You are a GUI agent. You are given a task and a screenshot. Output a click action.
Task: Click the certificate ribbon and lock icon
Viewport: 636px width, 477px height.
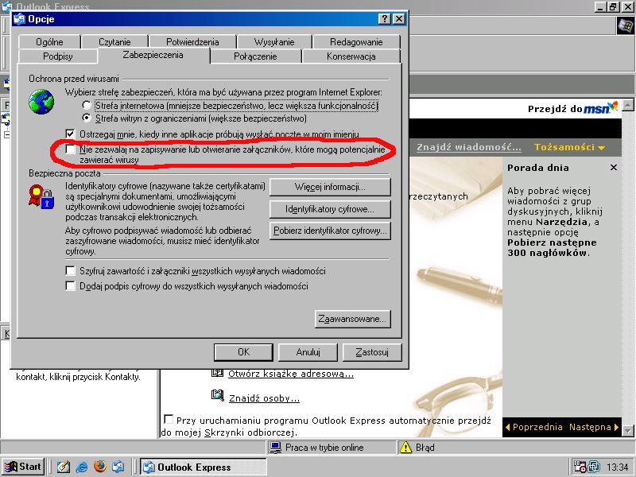click(41, 197)
